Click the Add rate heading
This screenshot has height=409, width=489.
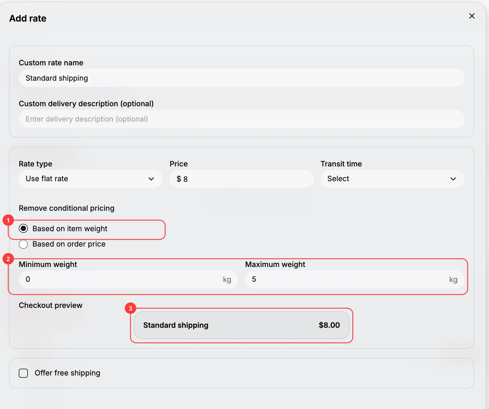[28, 18]
